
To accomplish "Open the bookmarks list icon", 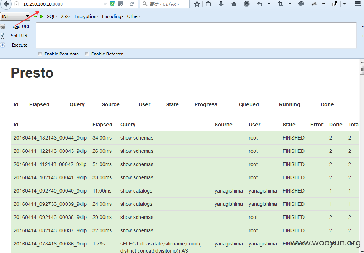I will tap(208, 4).
